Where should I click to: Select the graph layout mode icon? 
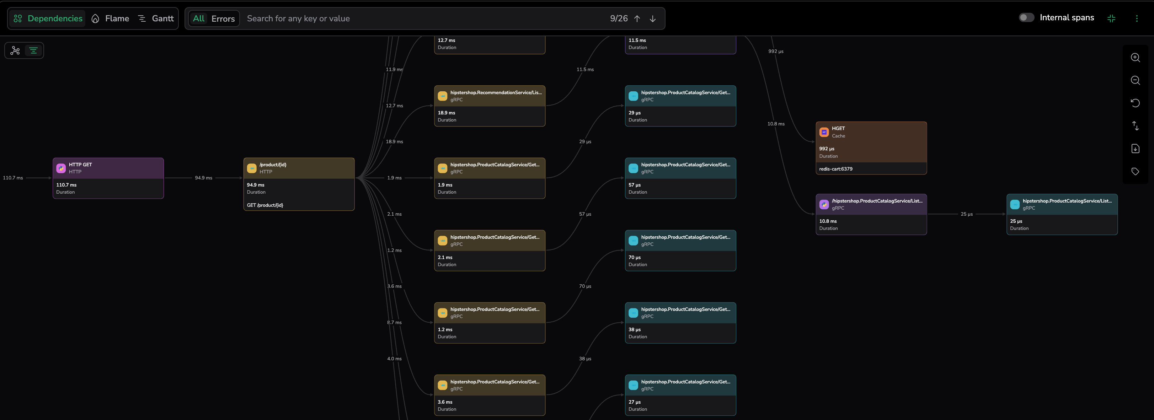coord(15,50)
